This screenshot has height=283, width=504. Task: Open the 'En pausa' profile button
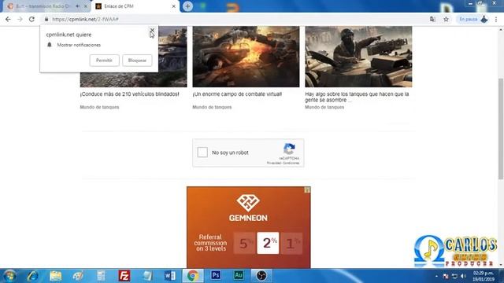pyautogui.click(x=472, y=19)
